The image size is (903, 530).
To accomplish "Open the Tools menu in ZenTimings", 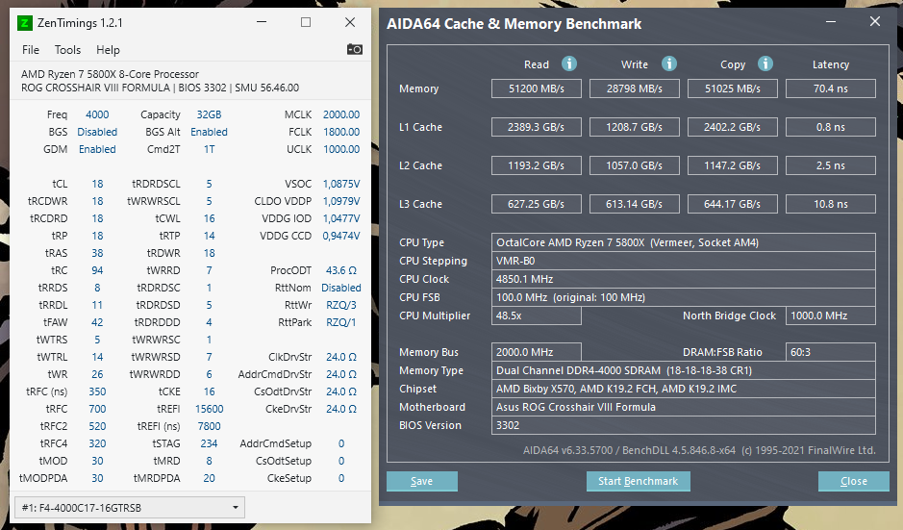I will click(x=67, y=50).
